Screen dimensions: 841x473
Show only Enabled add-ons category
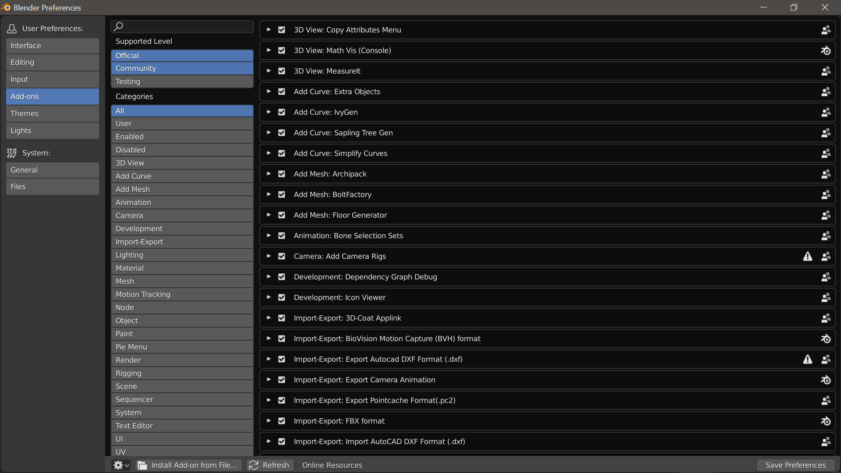182,137
